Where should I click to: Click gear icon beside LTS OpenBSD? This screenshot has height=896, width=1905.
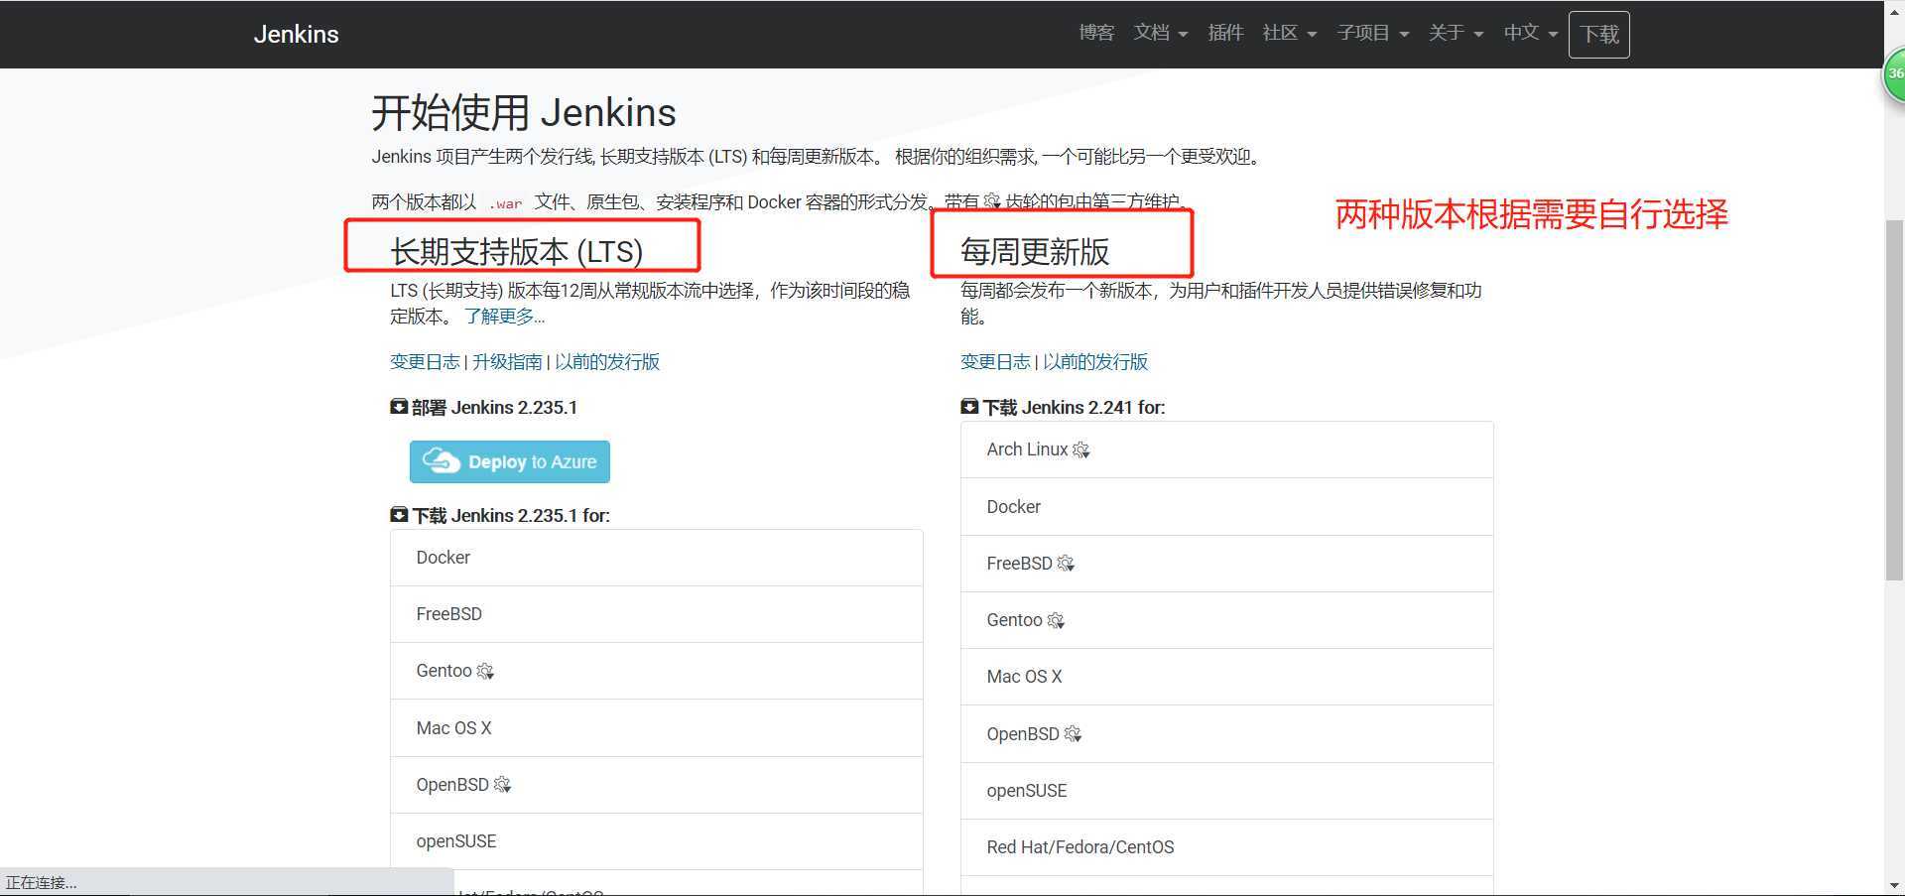click(x=502, y=785)
